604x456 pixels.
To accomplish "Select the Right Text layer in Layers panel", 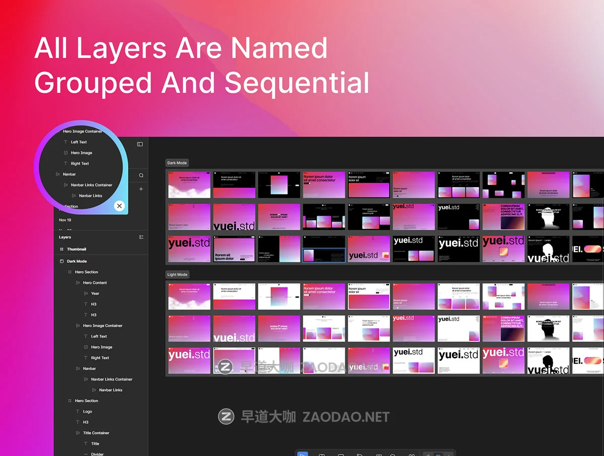I will (x=100, y=358).
